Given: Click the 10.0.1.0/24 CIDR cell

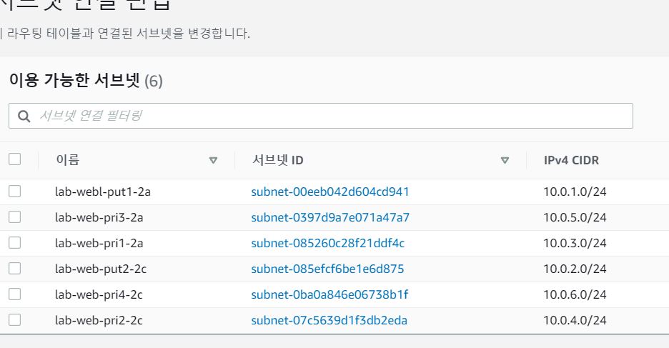Looking at the screenshot, I should [575, 192].
